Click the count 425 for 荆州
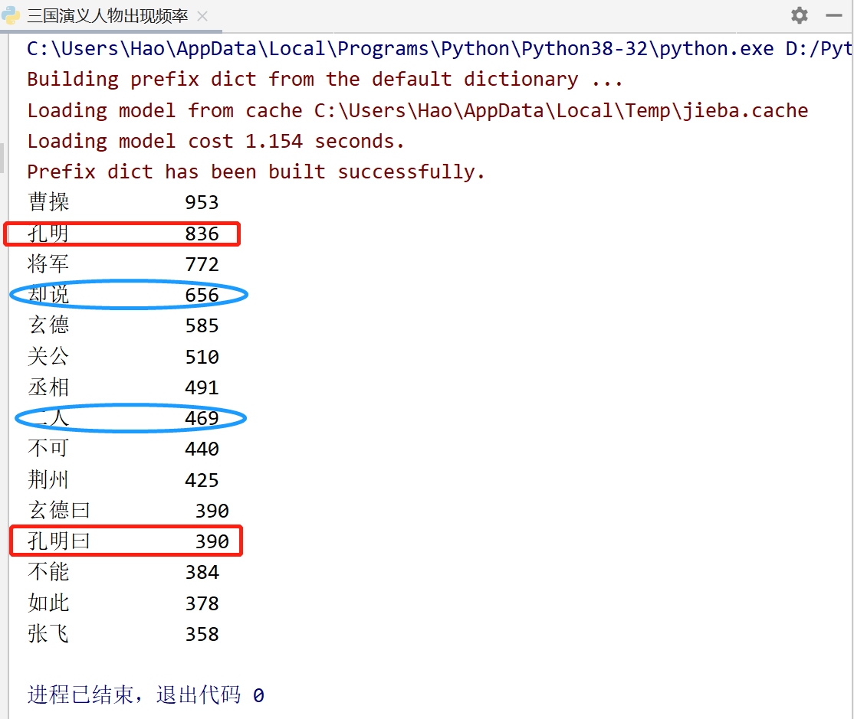The height and width of the screenshot is (719, 854). pyautogui.click(x=202, y=480)
